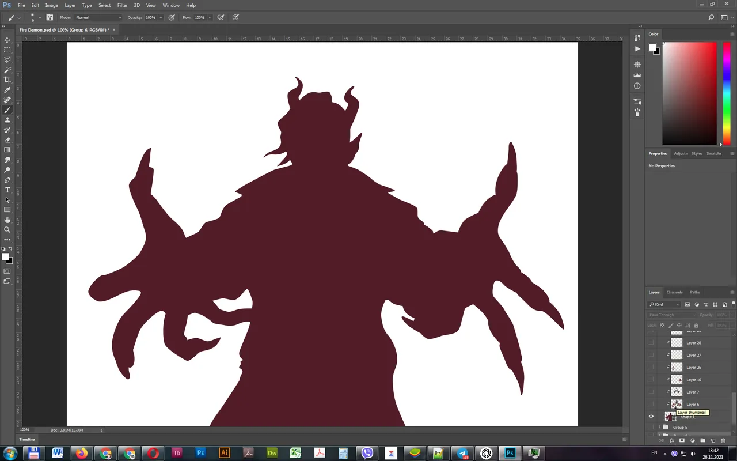
Task: Pick a color in the Color field
Action: [689, 93]
